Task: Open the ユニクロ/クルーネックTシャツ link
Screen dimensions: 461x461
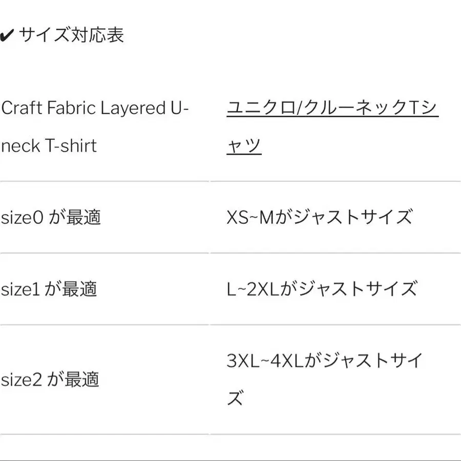Action: (332, 109)
